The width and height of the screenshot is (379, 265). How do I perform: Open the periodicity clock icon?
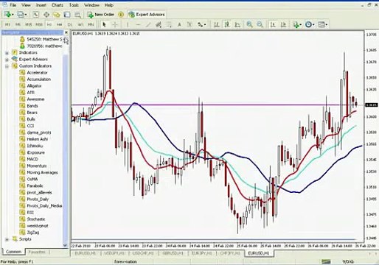click(x=308, y=24)
